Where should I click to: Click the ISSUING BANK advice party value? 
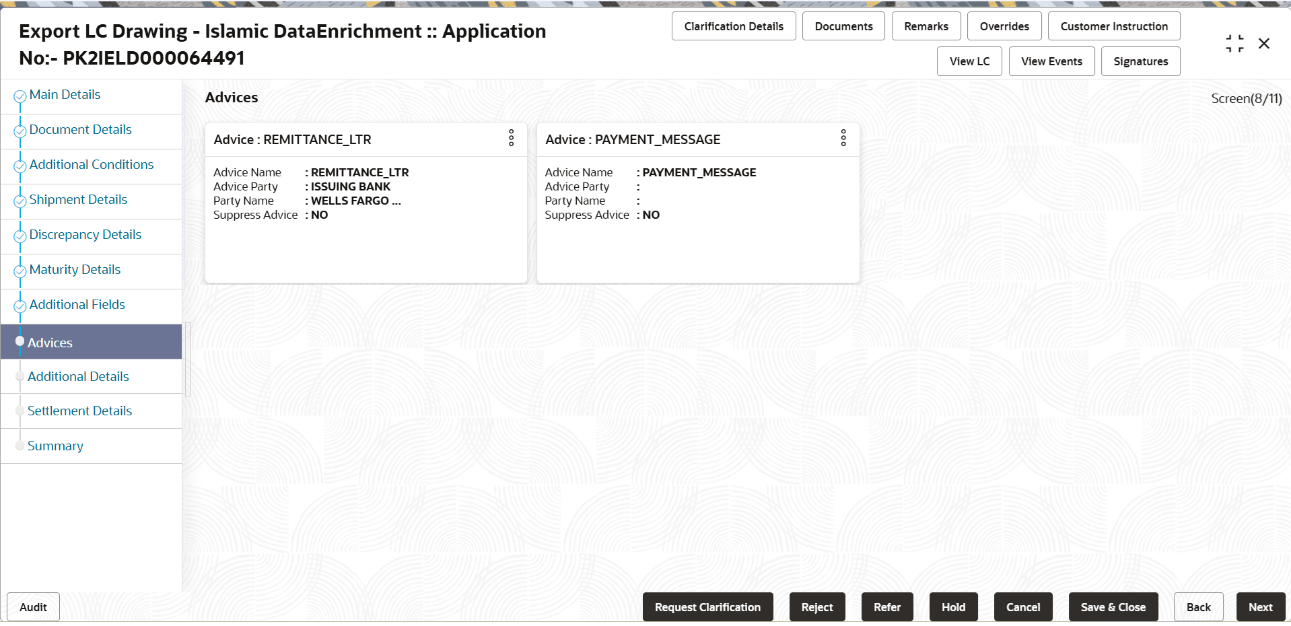(351, 186)
